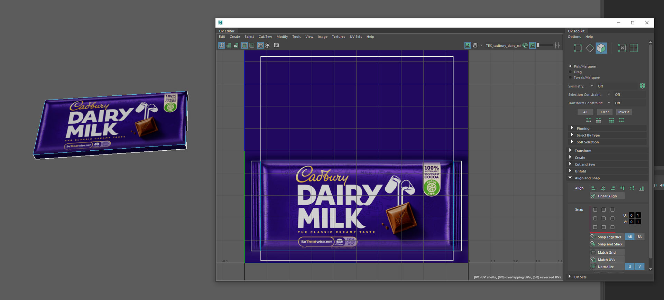Viewport: 664px width, 300px height.
Task: Align UVs to the bottom
Action: (642, 188)
